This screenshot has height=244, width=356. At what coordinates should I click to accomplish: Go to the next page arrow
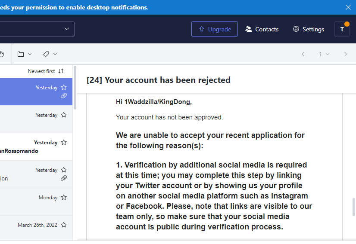345,54
